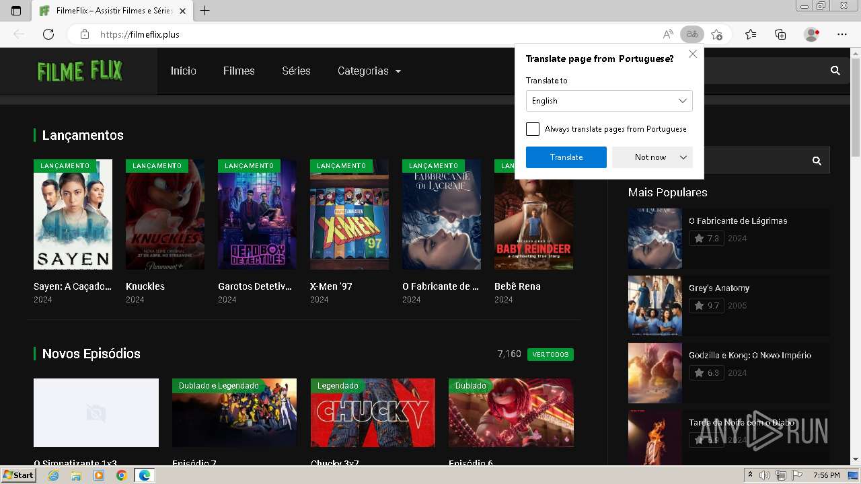Viewport: 861px width, 484px height.
Task: Open the X-Men '97 poster
Action: [x=349, y=214]
